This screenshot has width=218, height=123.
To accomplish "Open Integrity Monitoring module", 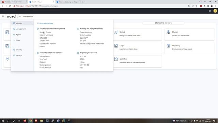I will (x=46, y=35).
